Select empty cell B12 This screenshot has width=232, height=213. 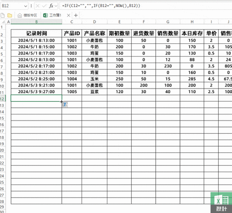(x=36, y=98)
